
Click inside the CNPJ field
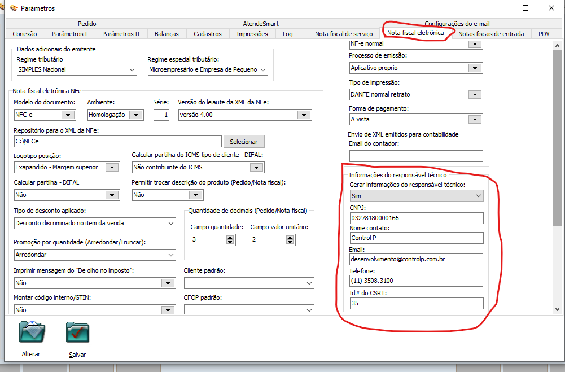tap(415, 218)
